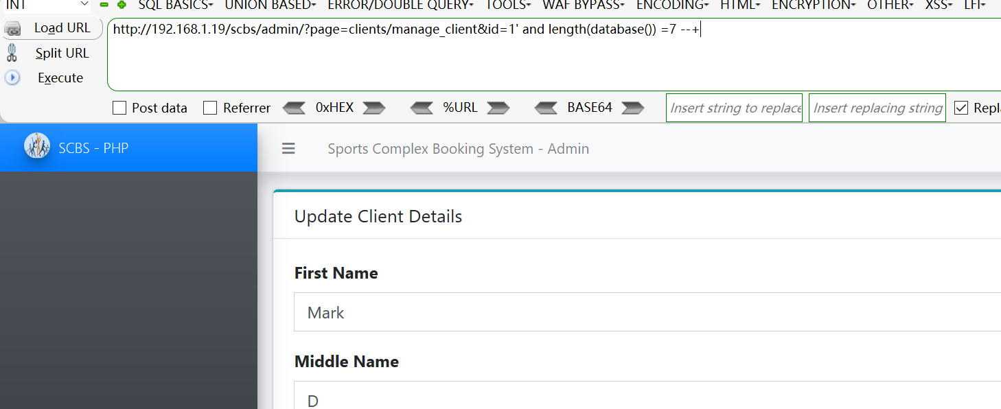Open the WAF BYPASS menu
This screenshot has height=409, width=1001.
click(x=584, y=5)
